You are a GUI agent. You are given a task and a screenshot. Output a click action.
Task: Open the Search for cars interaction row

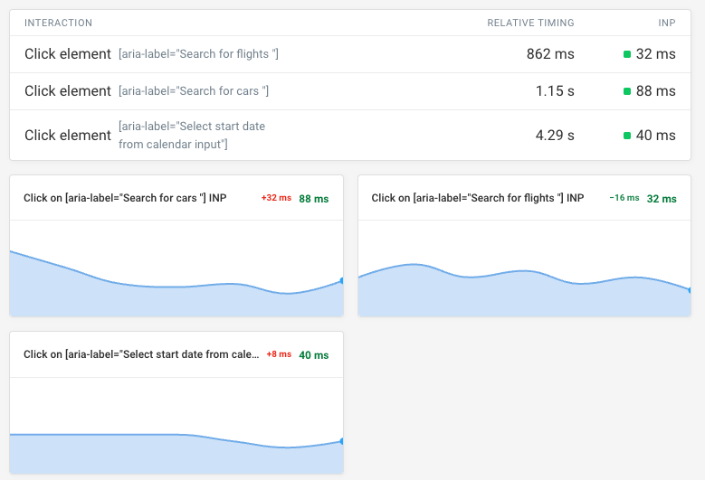point(147,91)
